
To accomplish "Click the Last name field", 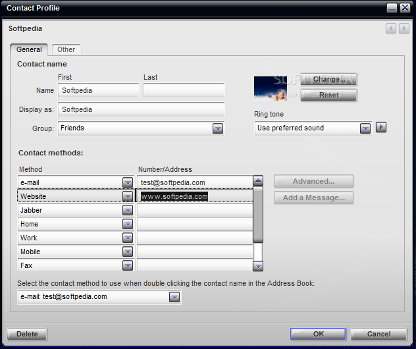I will pos(184,90).
